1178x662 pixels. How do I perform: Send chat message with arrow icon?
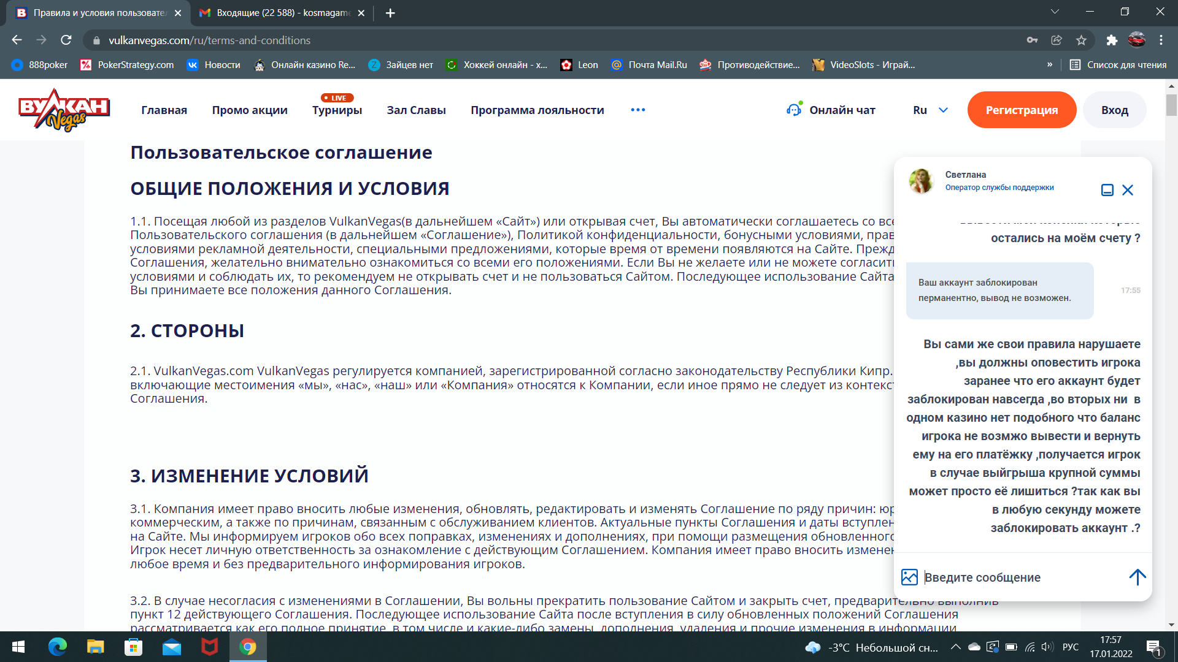1137,577
